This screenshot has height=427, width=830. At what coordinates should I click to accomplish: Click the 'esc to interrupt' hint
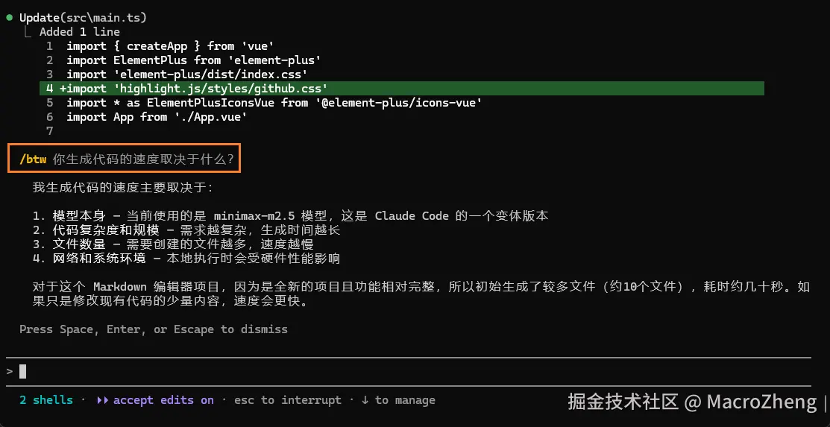point(287,400)
